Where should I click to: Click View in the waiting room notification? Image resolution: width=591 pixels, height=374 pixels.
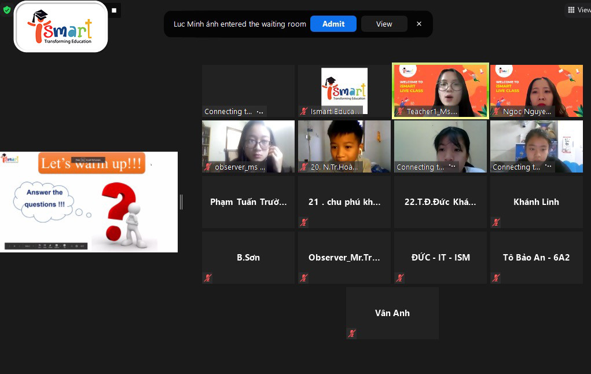(x=384, y=24)
